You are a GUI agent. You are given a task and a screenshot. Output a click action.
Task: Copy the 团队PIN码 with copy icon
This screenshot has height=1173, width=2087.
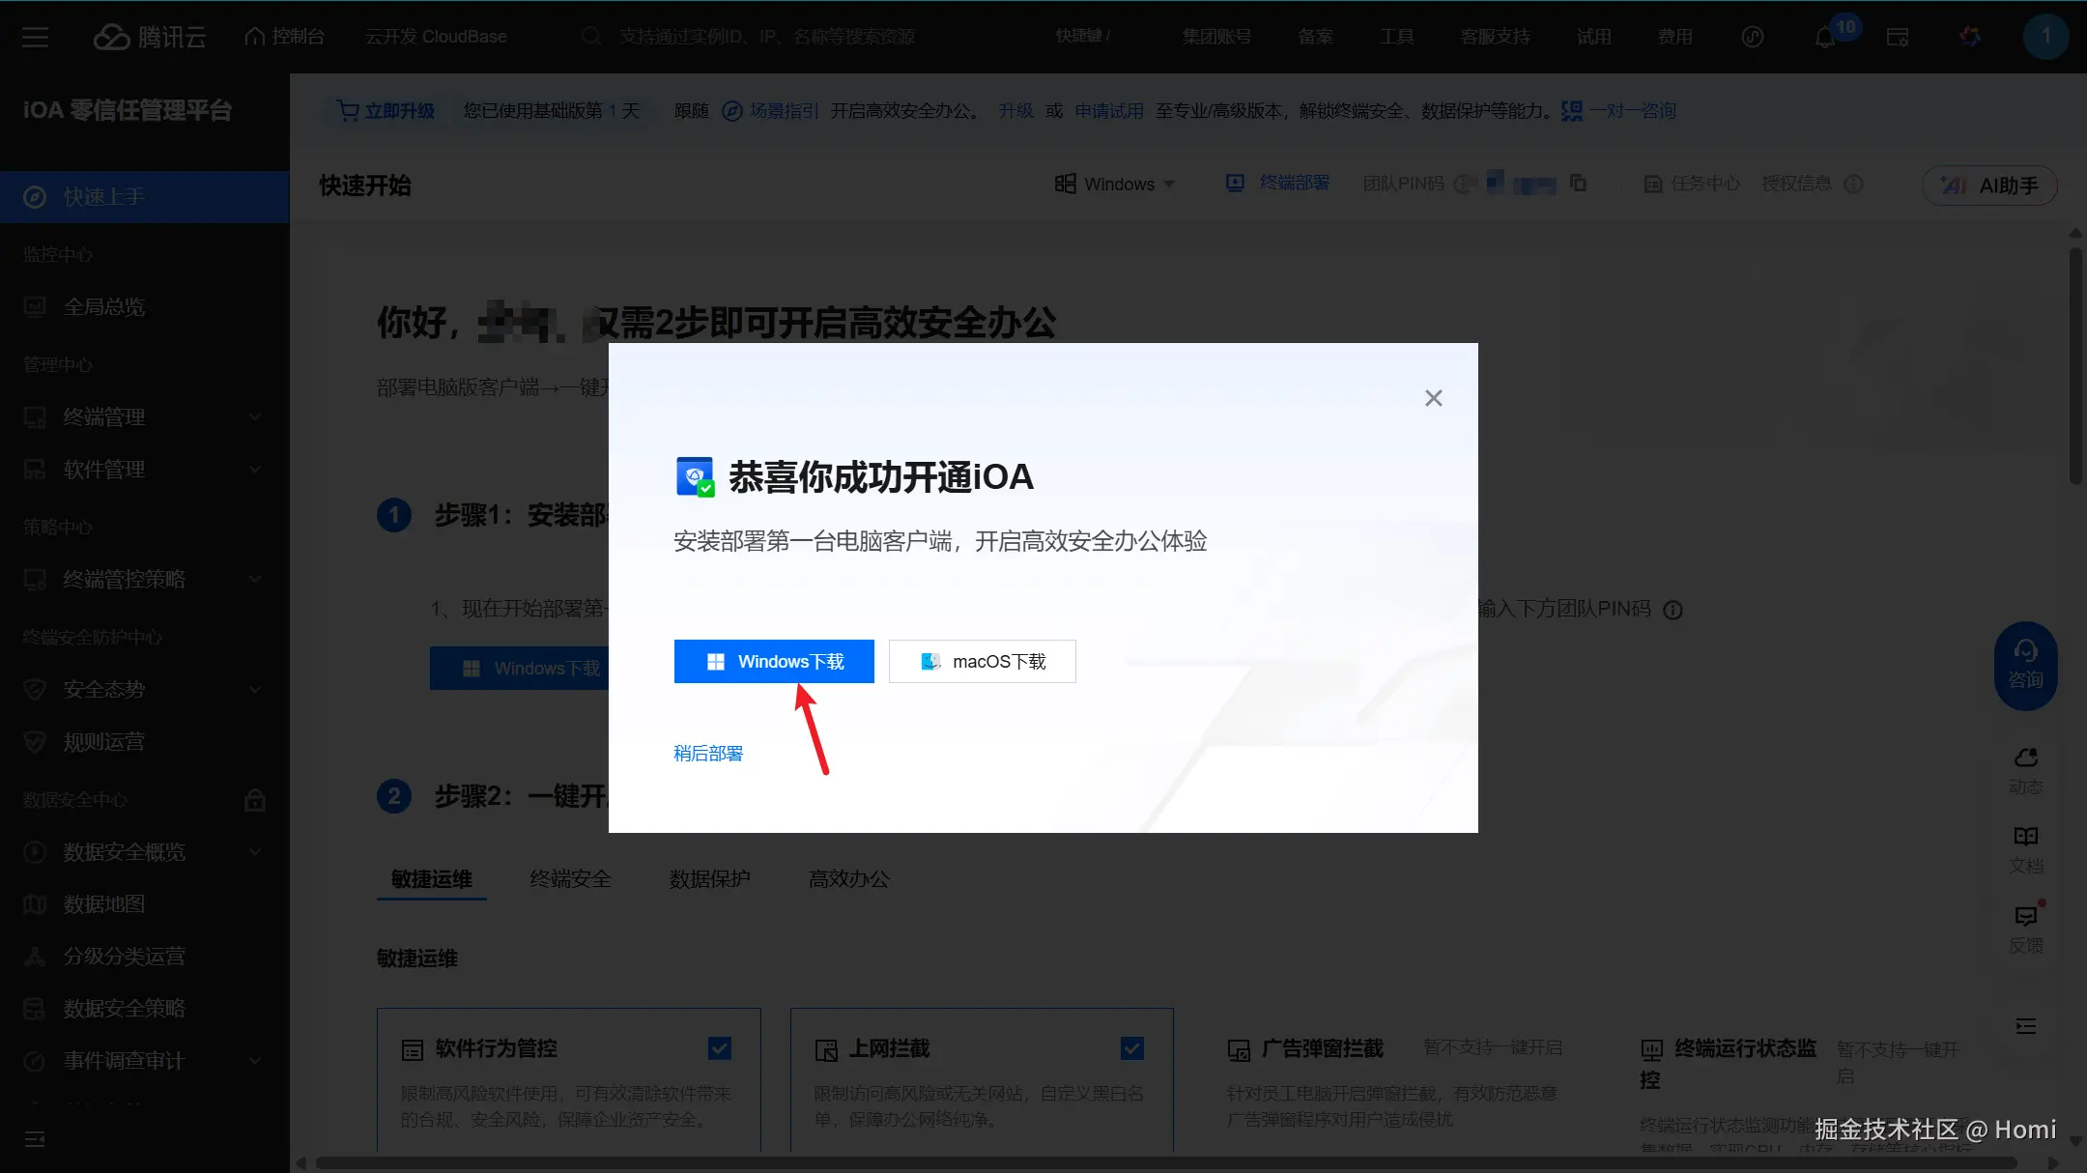1579,183
